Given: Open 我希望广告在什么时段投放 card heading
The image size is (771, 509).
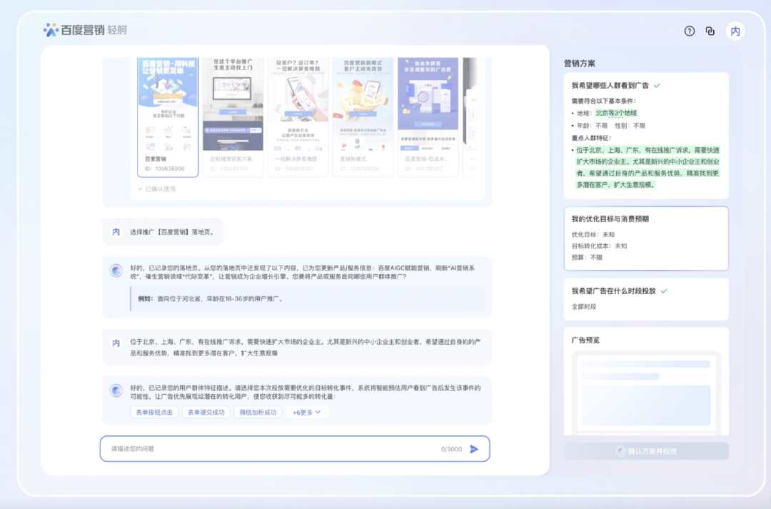Looking at the screenshot, I should click(x=614, y=291).
